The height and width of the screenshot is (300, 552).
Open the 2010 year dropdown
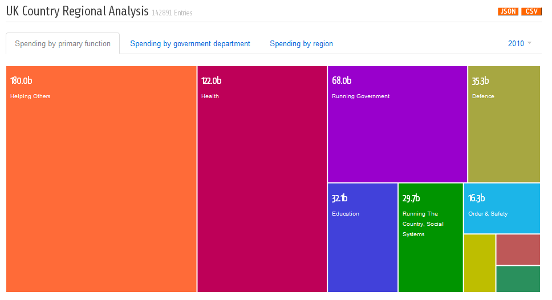click(519, 43)
